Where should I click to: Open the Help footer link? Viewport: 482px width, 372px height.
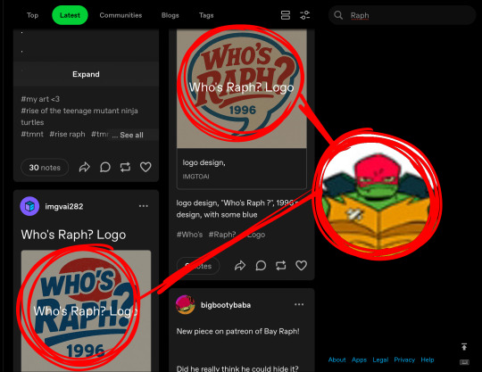pyautogui.click(x=428, y=360)
